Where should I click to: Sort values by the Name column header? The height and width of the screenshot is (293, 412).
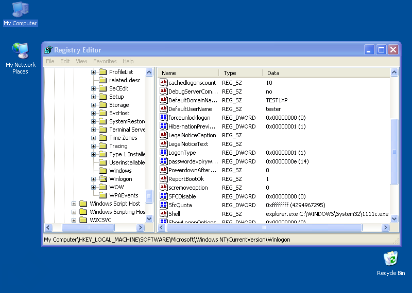(188, 73)
